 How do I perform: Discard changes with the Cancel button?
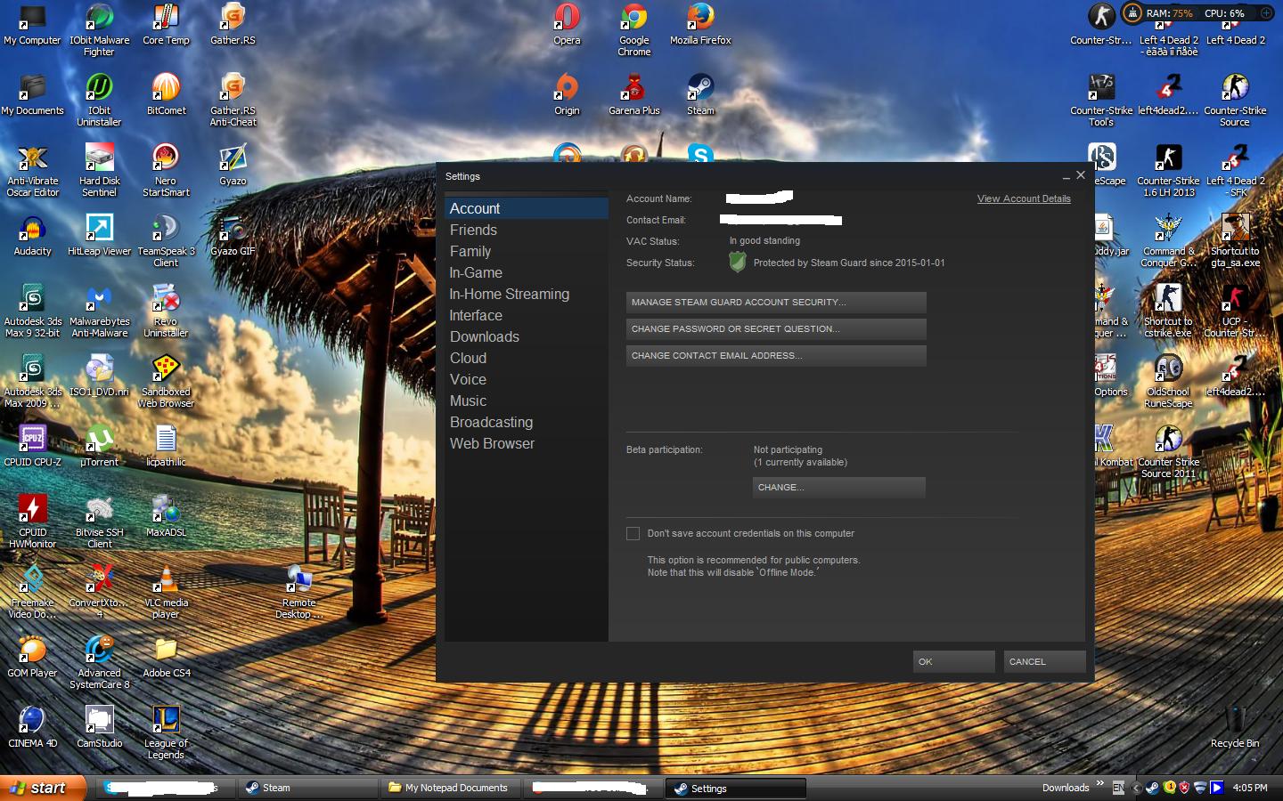[x=1044, y=661]
